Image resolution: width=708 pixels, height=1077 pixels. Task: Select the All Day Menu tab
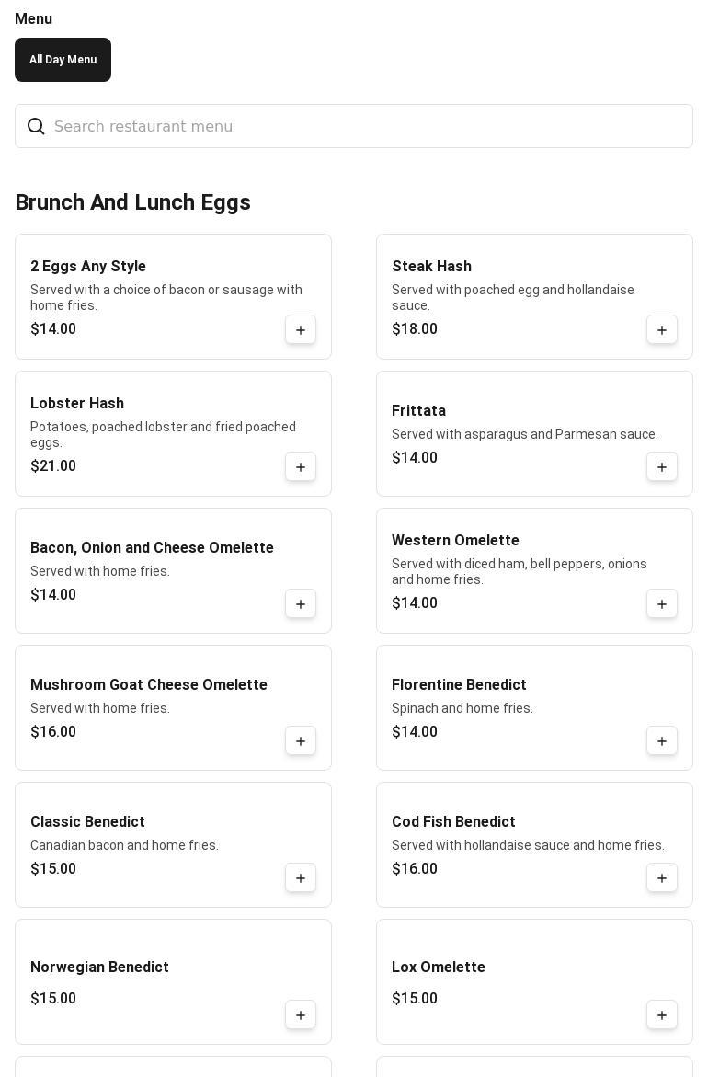(63, 60)
